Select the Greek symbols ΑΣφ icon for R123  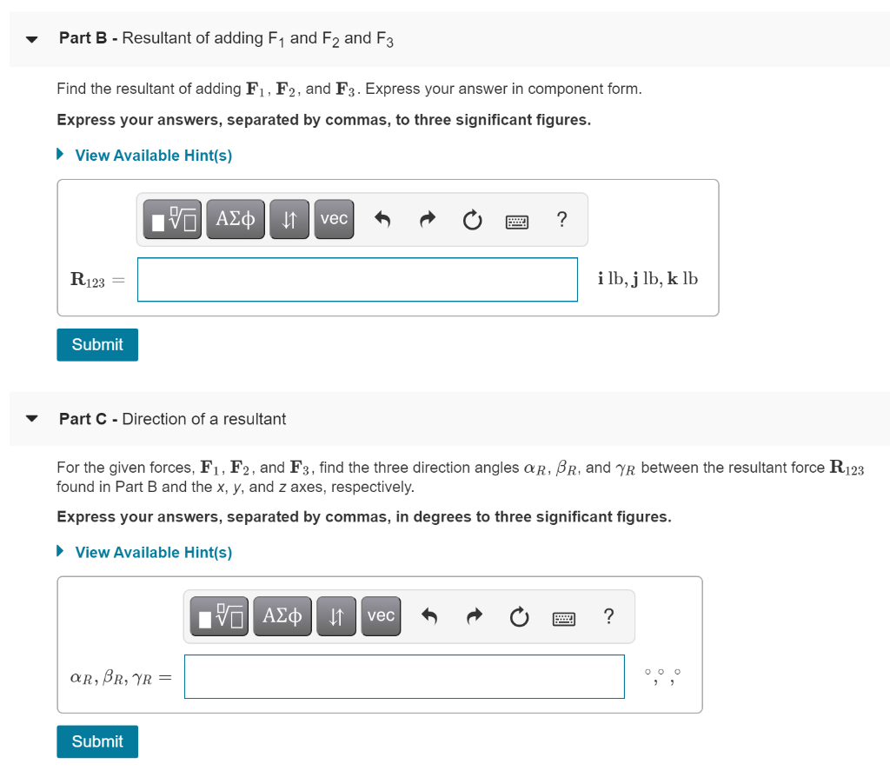(x=235, y=219)
